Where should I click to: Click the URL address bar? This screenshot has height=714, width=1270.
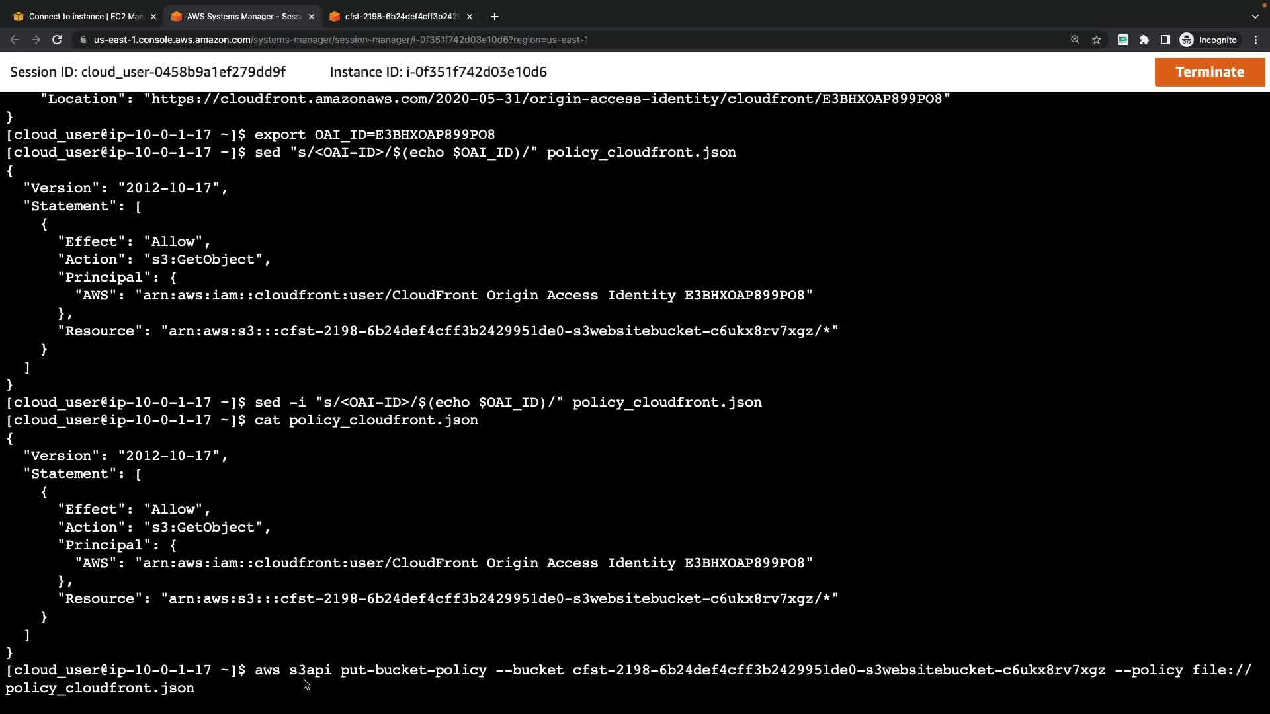tap(529, 40)
